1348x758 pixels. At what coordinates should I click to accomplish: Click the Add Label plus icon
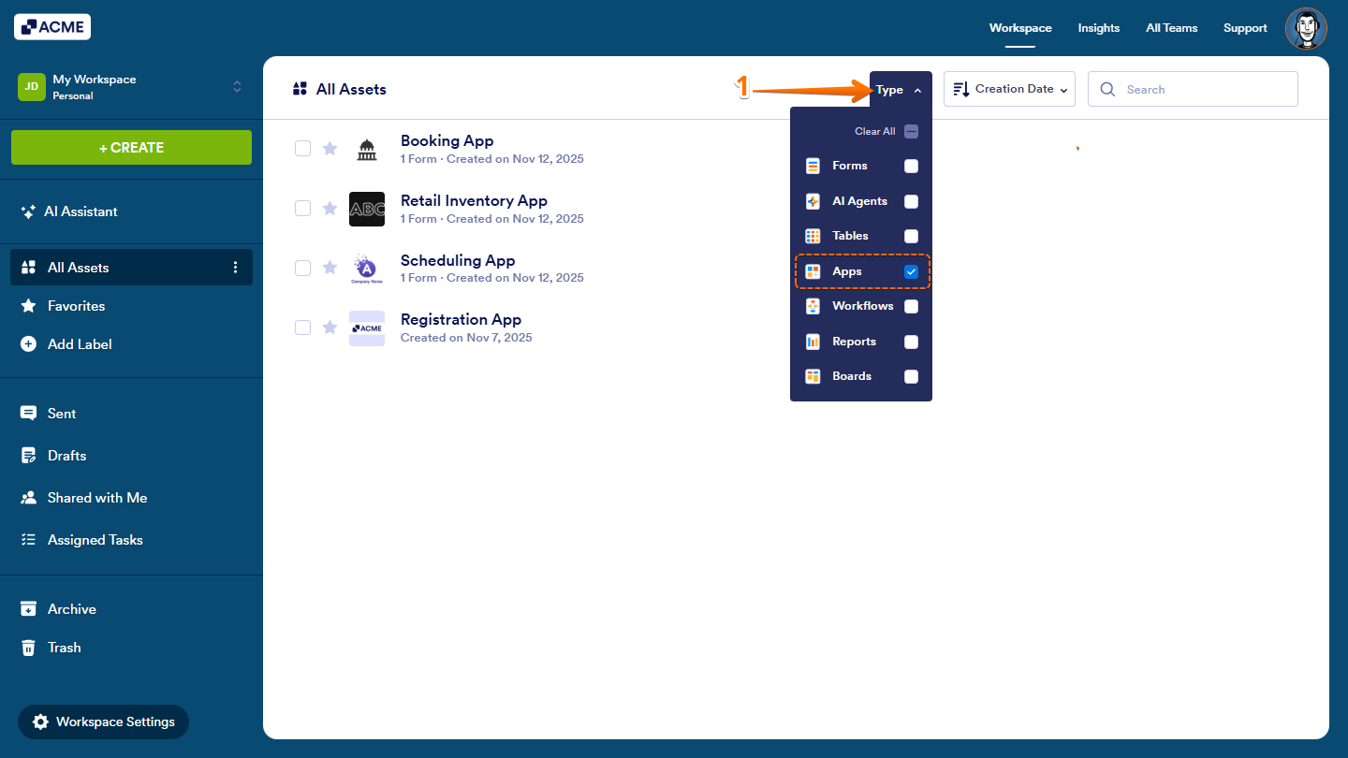[x=28, y=343]
